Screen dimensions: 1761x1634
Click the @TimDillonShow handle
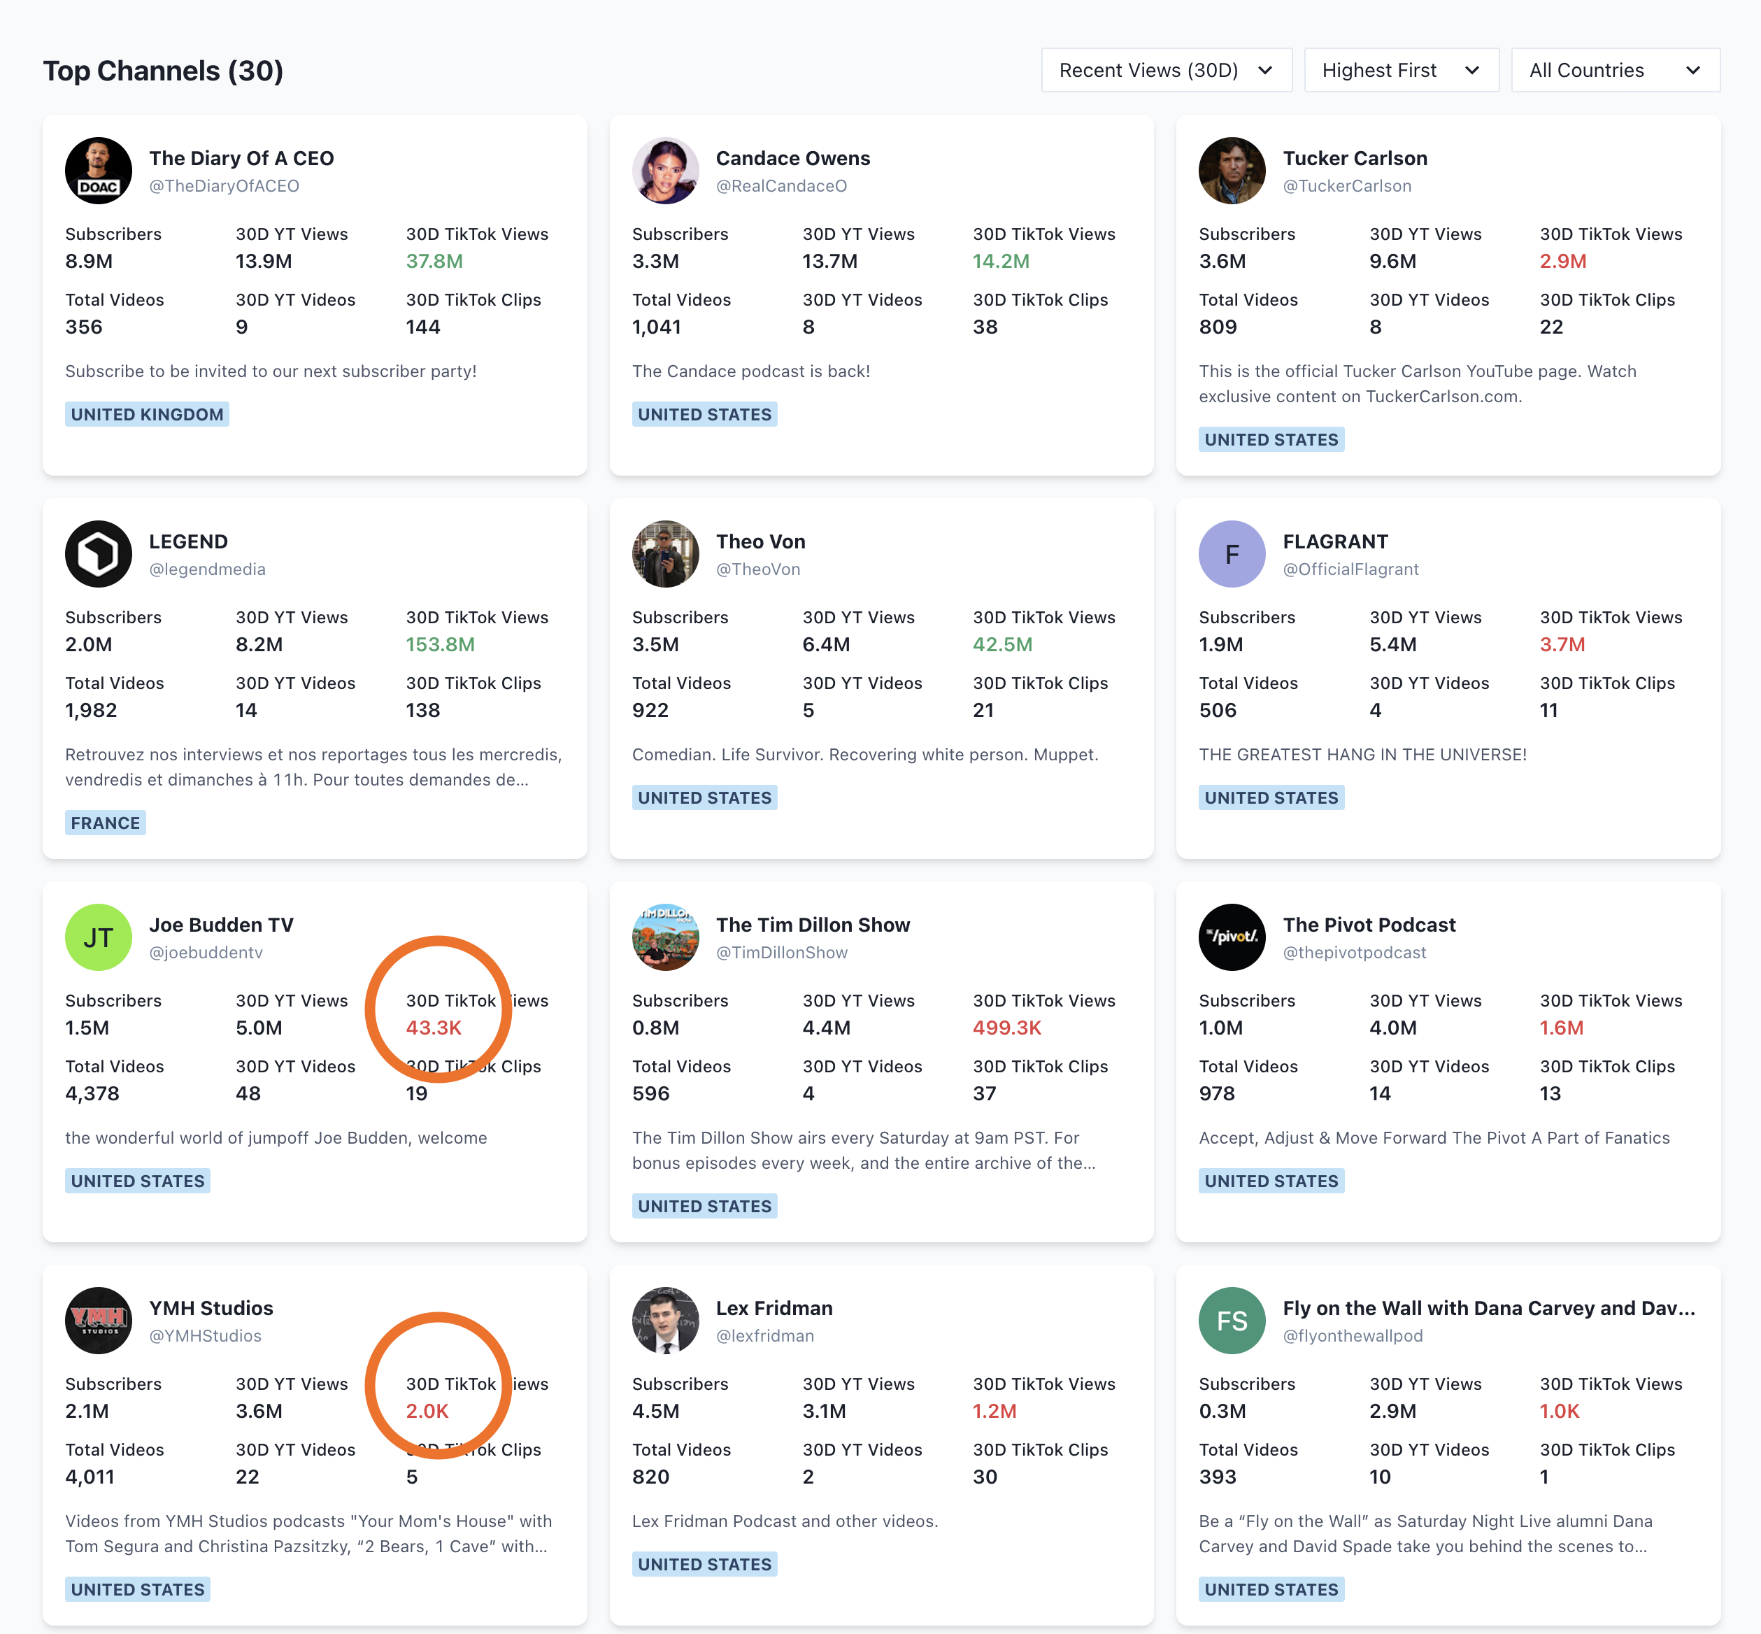click(x=780, y=952)
